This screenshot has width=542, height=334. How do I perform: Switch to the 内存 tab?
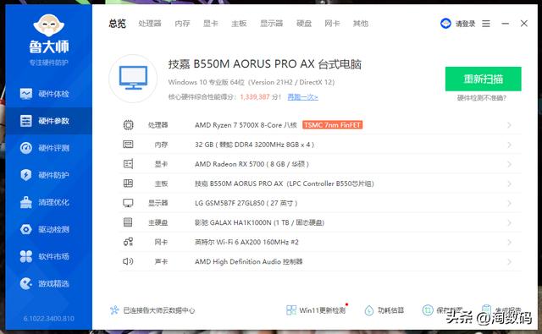tap(183, 24)
